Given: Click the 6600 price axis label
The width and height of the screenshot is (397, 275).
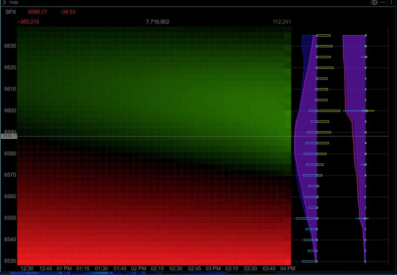Looking at the screenshot, I should [10, 111].
